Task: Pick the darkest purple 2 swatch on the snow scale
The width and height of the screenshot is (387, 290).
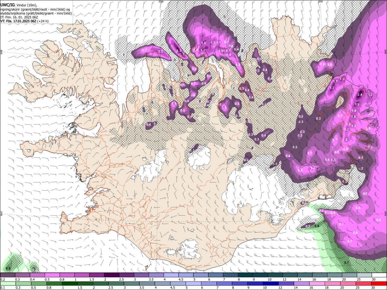Action: point(111,275)
